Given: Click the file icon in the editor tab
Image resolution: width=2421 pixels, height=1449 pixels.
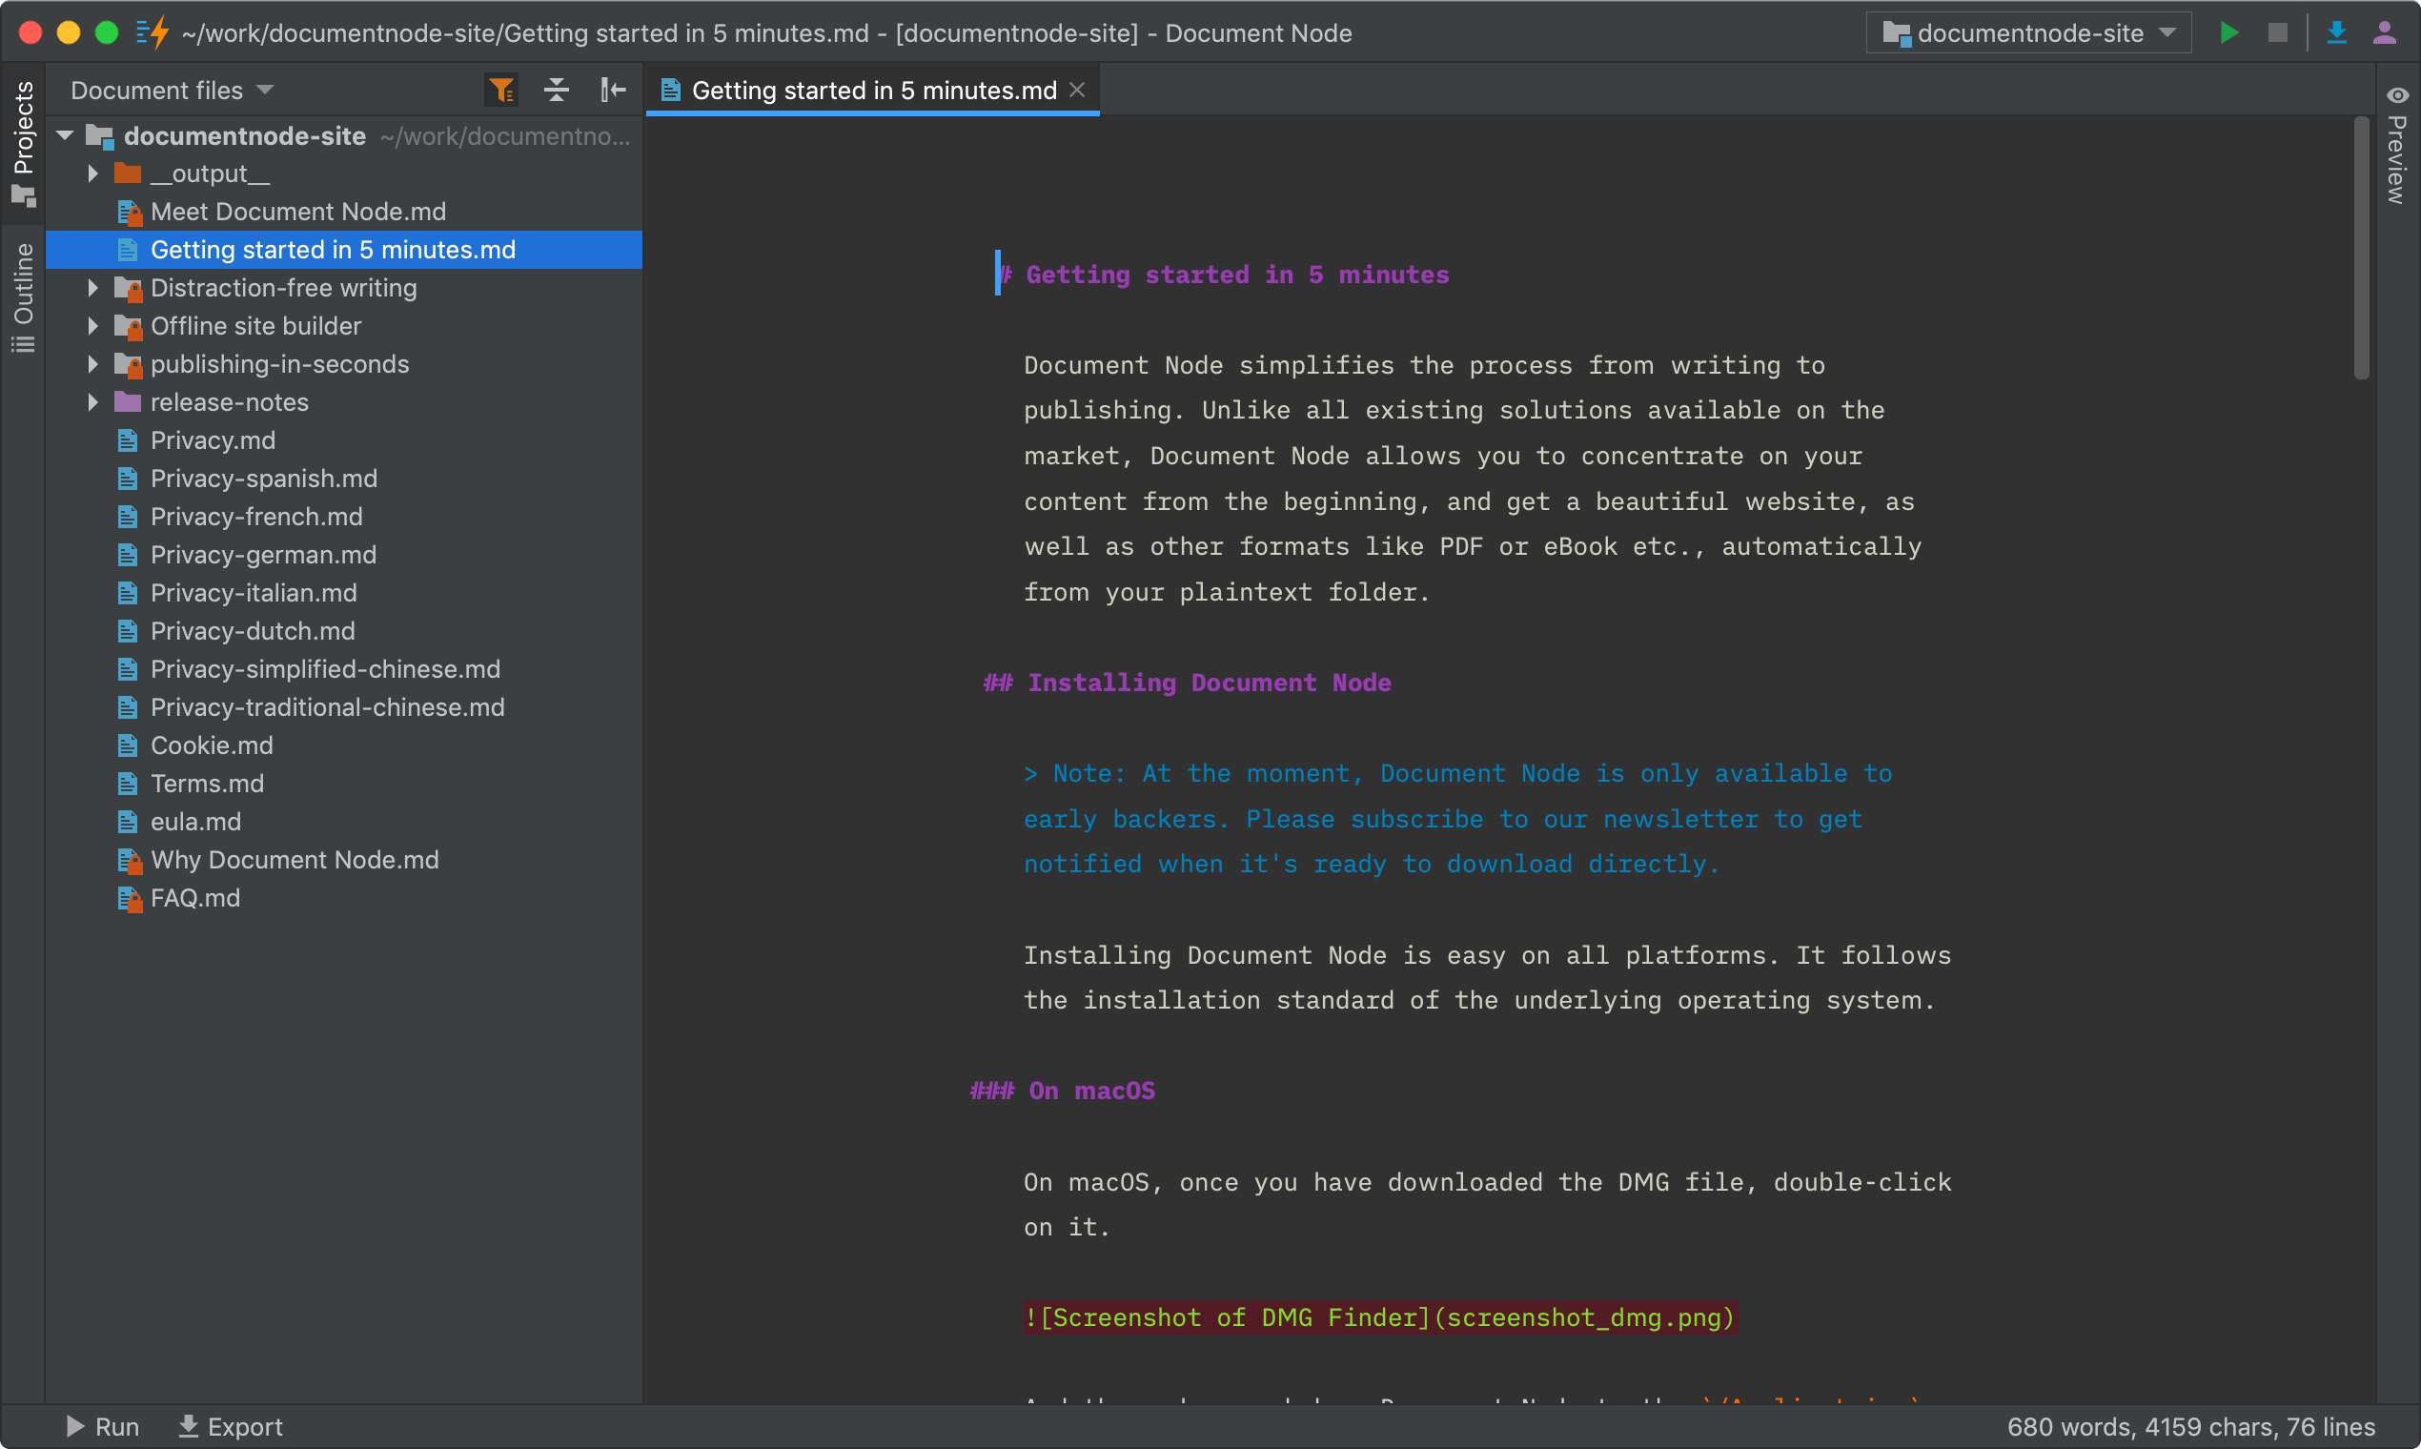Looking at the screenshot, I should tap(671, 90).
